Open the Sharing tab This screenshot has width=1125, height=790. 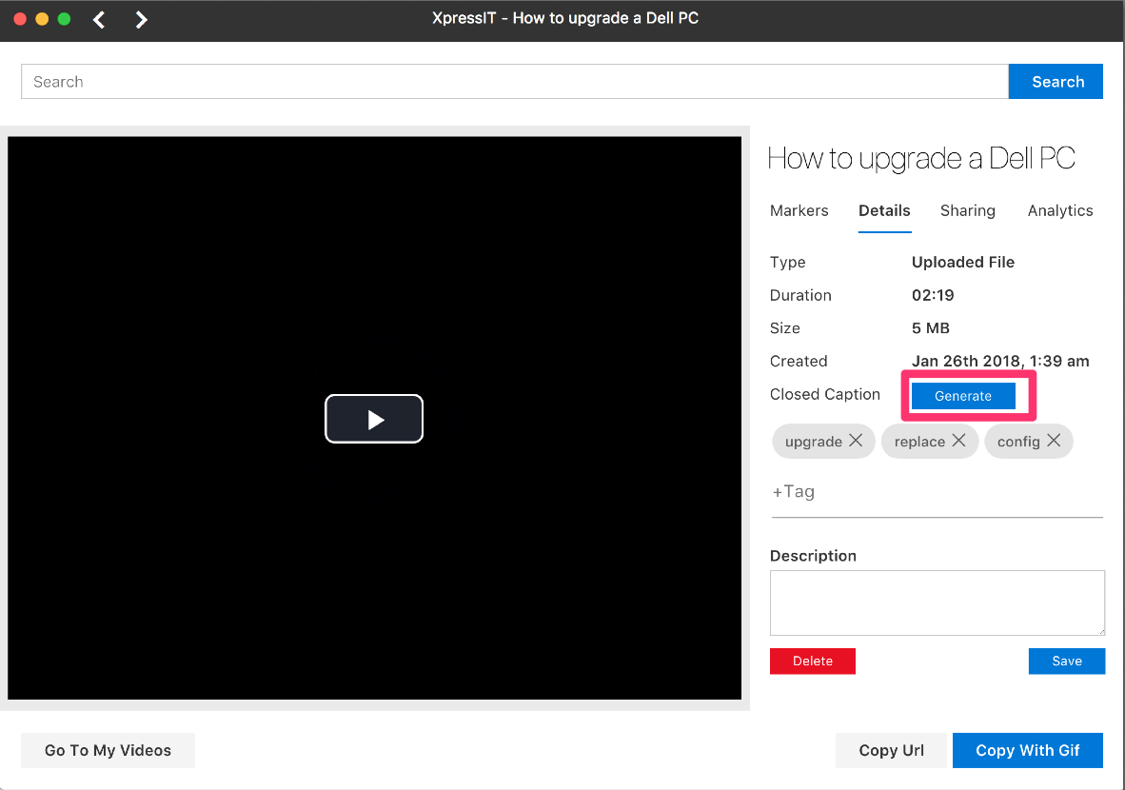(x=967, y=211)
